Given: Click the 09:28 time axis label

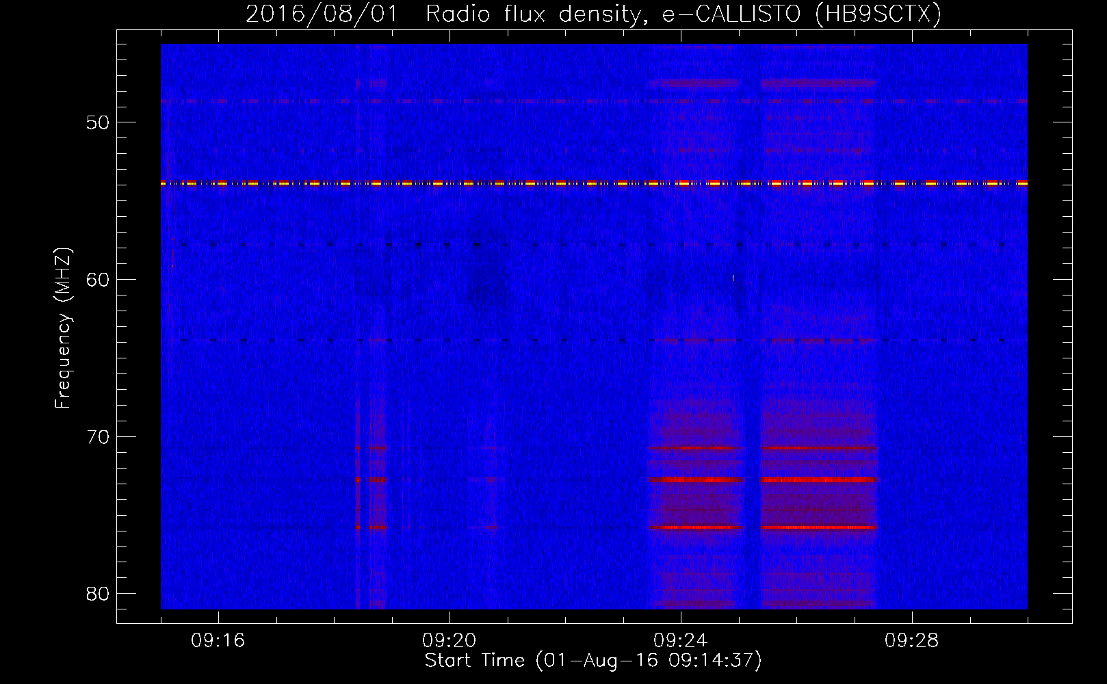Looking at the screenshot, I should [x=911, y=641].
